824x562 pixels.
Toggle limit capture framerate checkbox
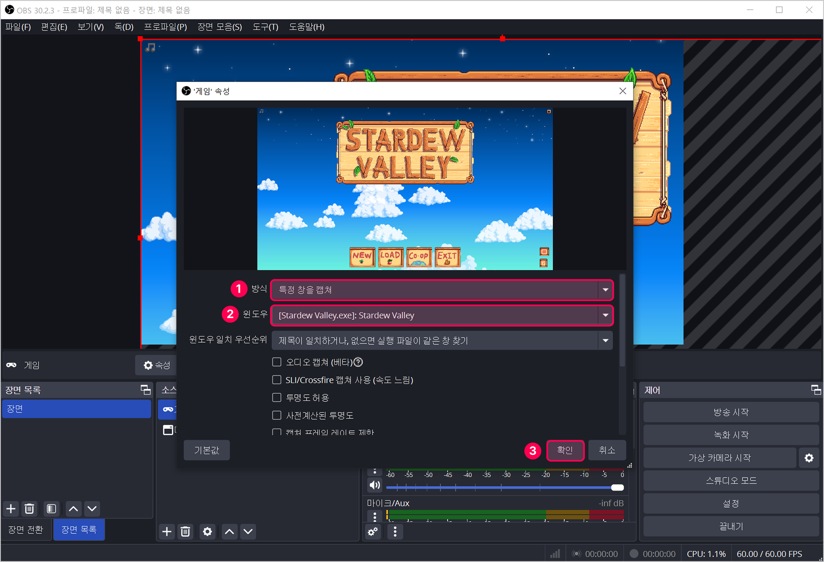click(277, 432)
